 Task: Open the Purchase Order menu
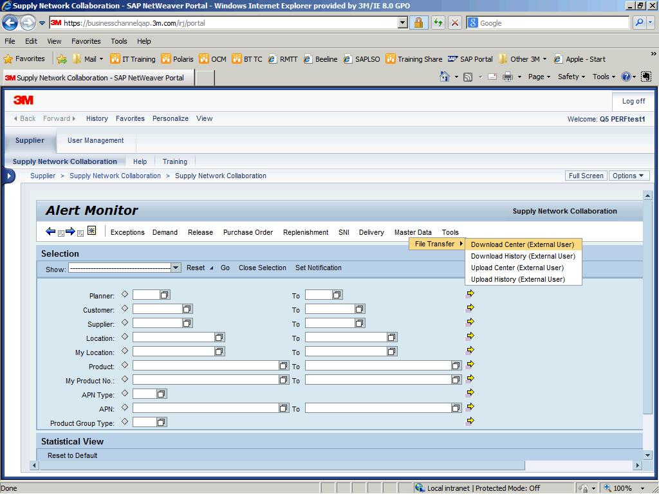tap(248, 232)
